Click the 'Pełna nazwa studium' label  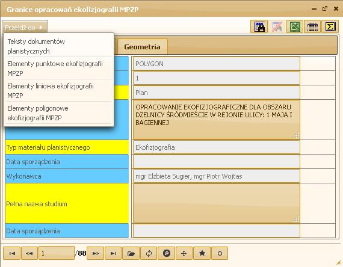point(37,204)
